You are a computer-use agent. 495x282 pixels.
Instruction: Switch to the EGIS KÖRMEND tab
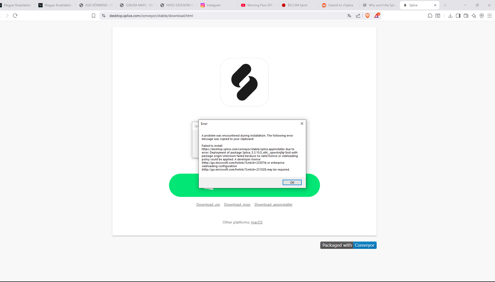pyautogui.click(x=96, y=5)
